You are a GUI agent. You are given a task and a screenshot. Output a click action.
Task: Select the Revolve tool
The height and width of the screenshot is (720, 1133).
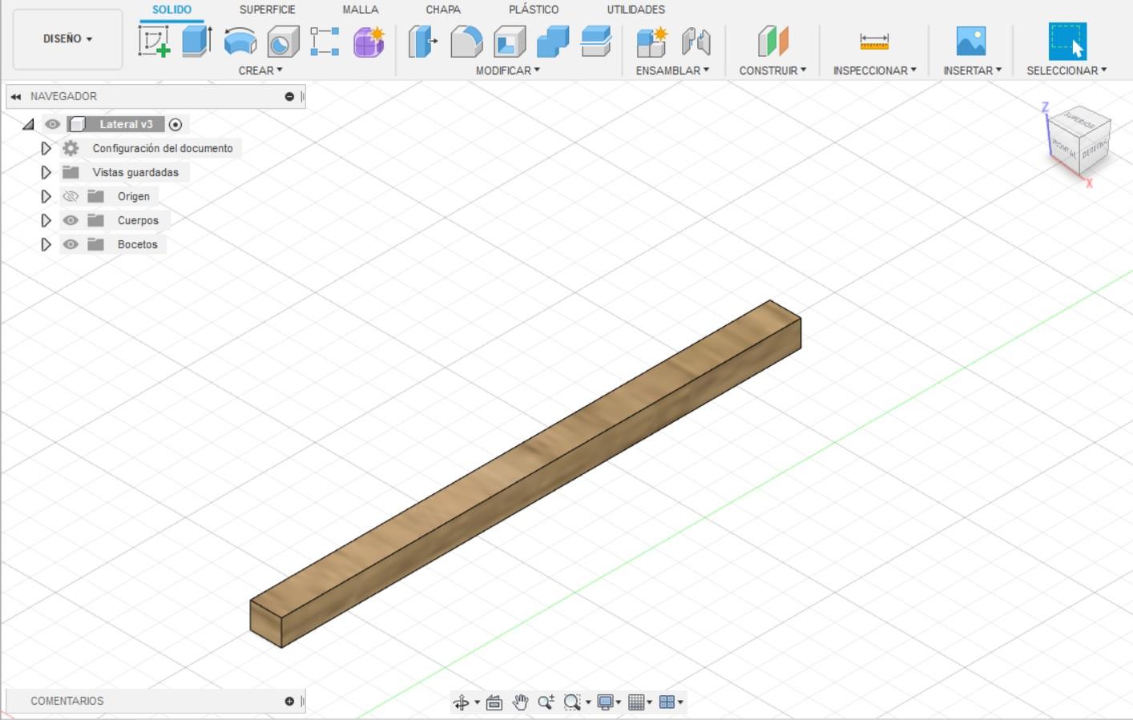tap(240, 41)
